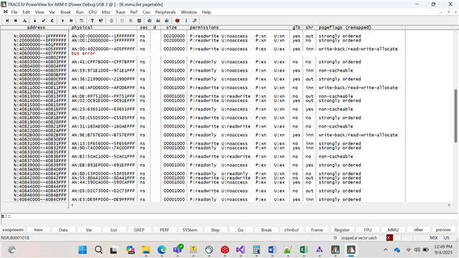459x258 pixels.
Task: Click physical address AN:E3:DE9FF000--DE9FFFFF
Action: [103, 199]
